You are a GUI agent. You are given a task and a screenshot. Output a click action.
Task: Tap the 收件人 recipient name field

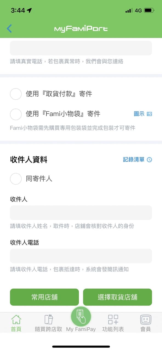click(81, 213)
